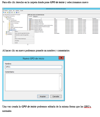The image size is (100, 117).
Task: Click the Comentario scrollbar down arrow
Action: coord(60,89)
